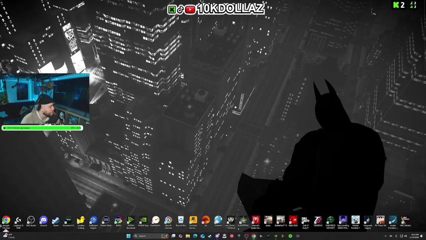The width and height of the screenshot is (426, 240).
Task: Switch to Steam on the taskbar
Action: click(x=210, y=236)
